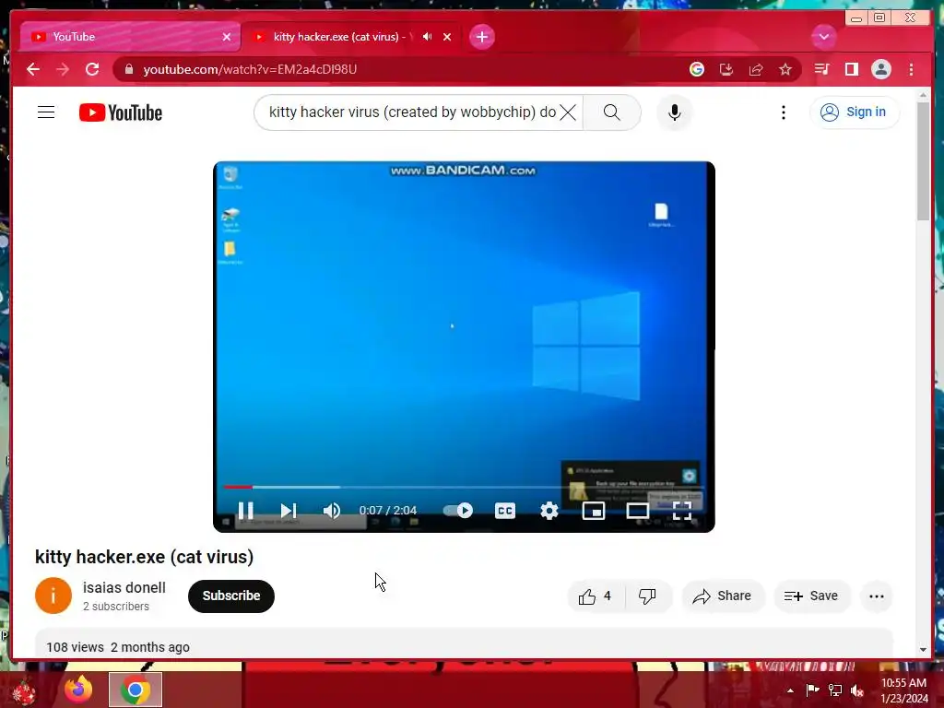
Task: Subscribe to the channel
Action: (231, 596)
